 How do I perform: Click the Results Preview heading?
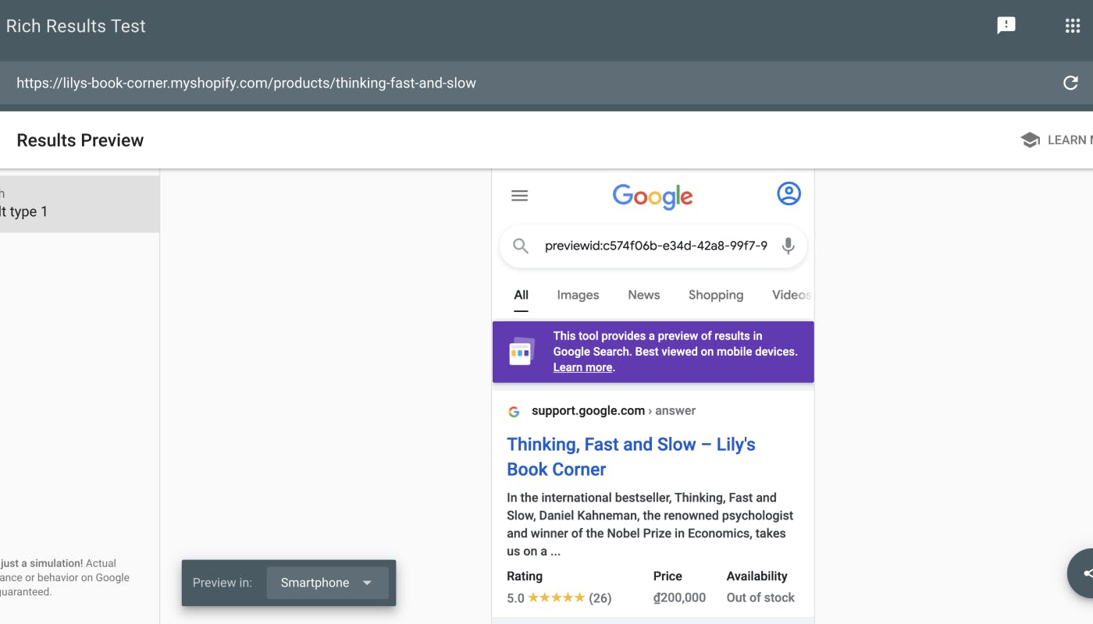pyautogui.click(x=80, y=140)
